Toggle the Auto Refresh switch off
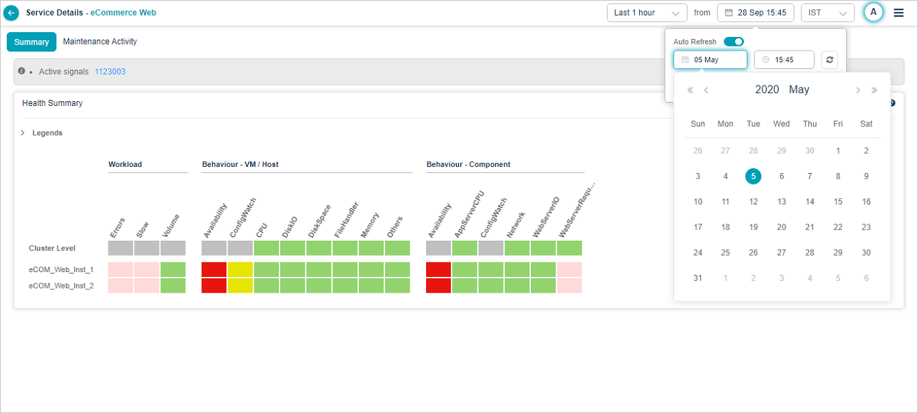This screenshot has height=413, width=918. pyautogui.click(x=734, y=42)
